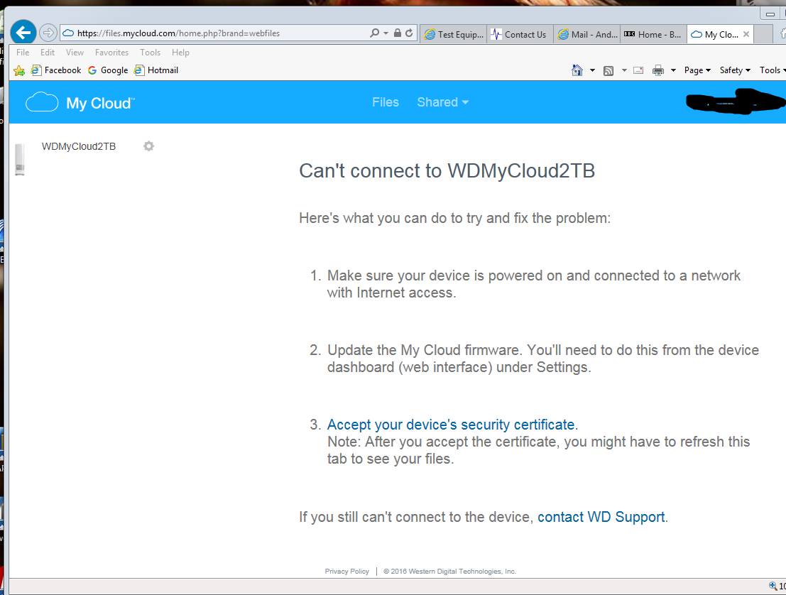Screen dimensions: 786x595
Task: Click the contact WD Support link
Action: click(x=601, y=517)
